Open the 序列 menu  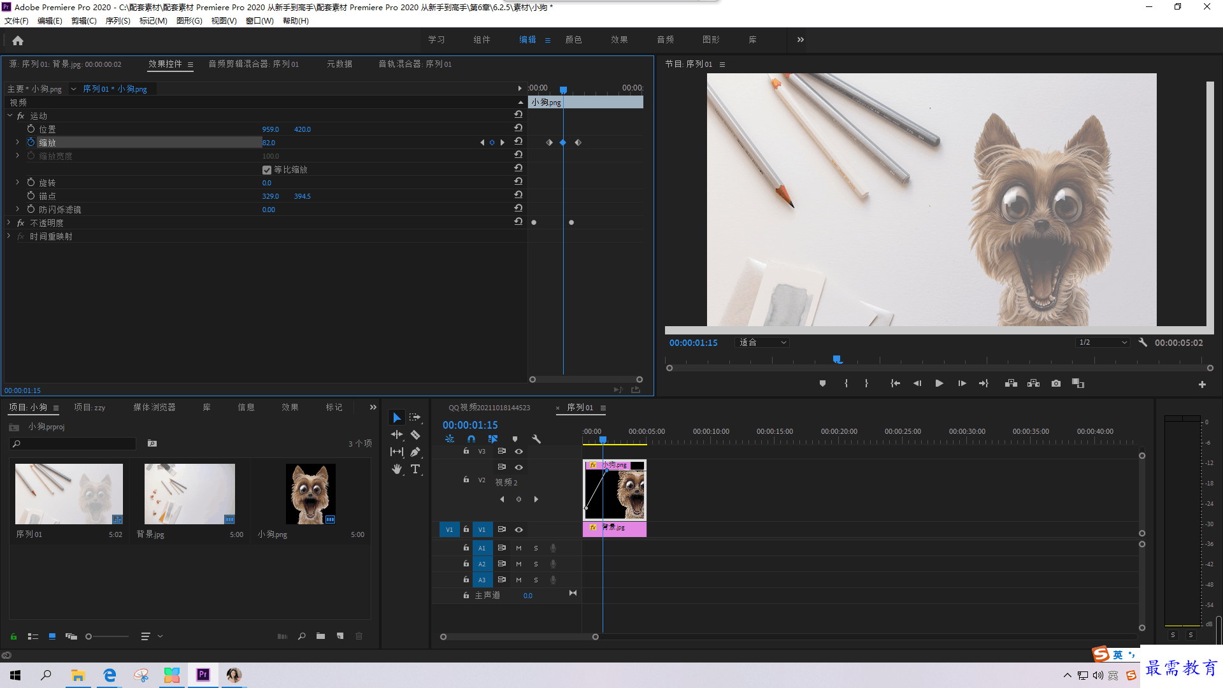pyautogui.click(x=118, y=20)
